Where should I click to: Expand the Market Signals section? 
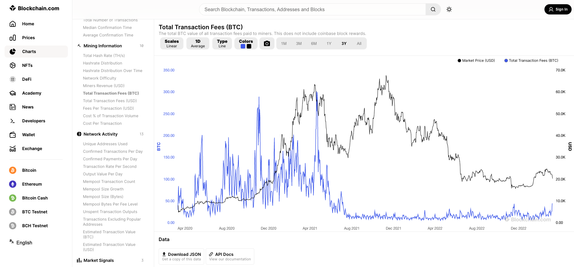[110, 260]
